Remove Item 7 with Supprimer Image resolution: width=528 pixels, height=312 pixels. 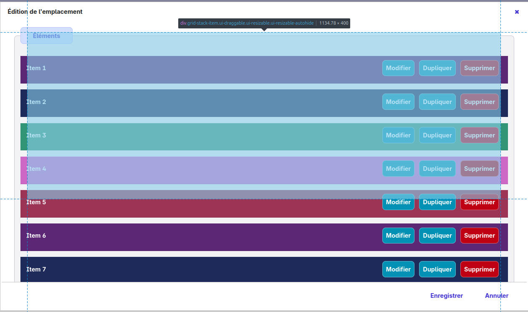click(480, 269)
